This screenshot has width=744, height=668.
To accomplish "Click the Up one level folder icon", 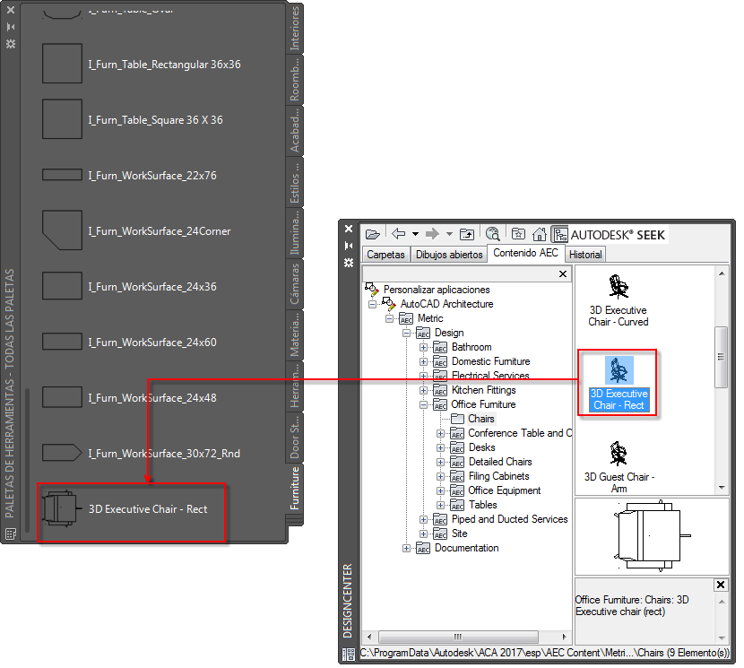I will click(x=467, y=234).
